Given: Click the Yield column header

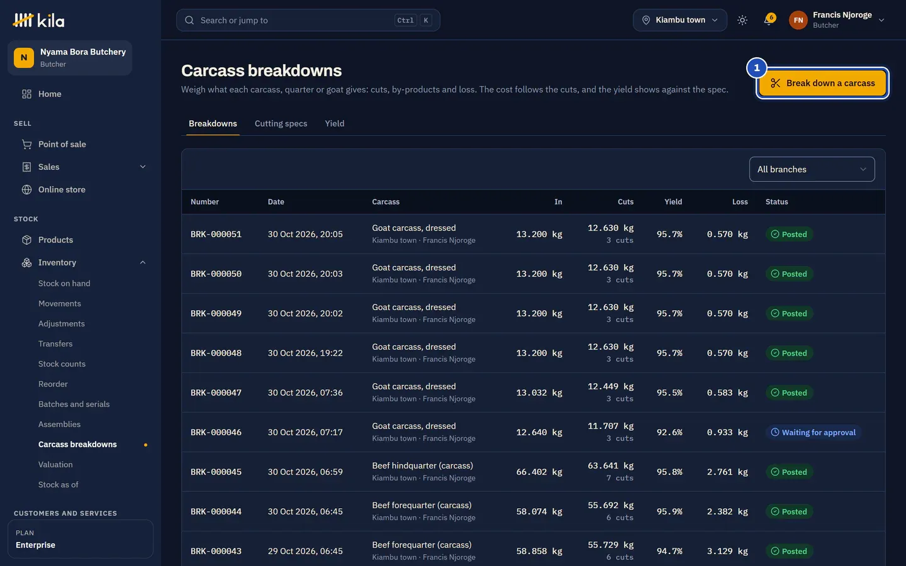Looking at the screenshot, I should coord(673,202).
